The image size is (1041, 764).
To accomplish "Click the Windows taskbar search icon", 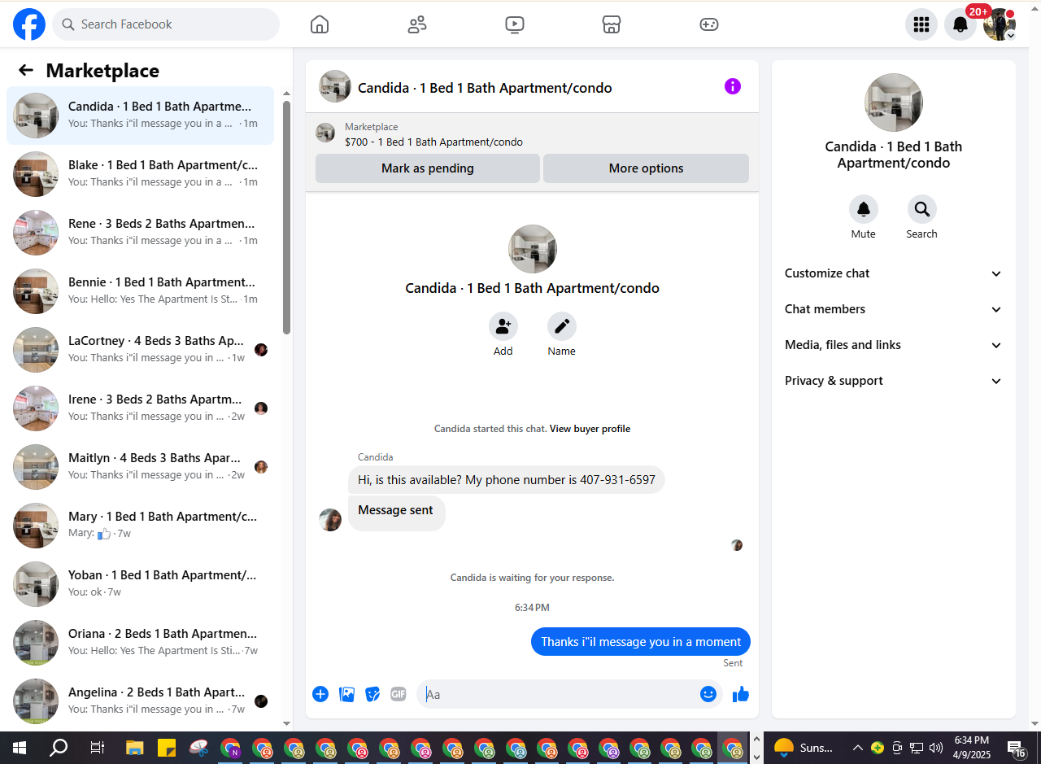I will coord(59,748).
